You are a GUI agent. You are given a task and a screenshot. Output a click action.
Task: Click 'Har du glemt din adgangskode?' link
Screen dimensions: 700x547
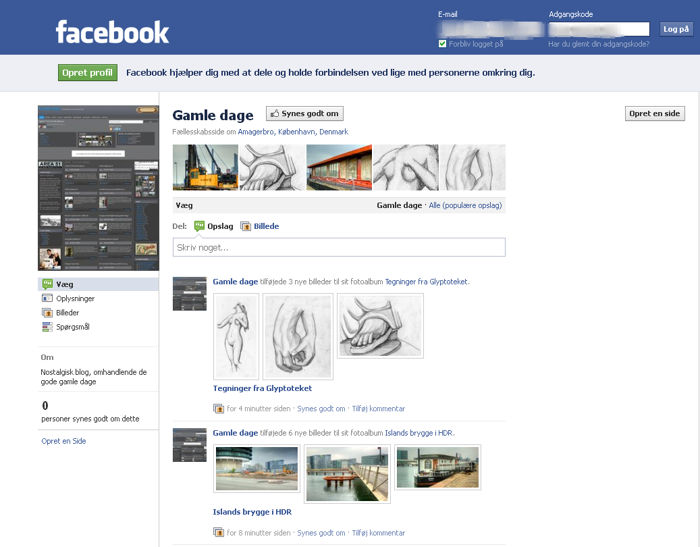click(599, 44)
